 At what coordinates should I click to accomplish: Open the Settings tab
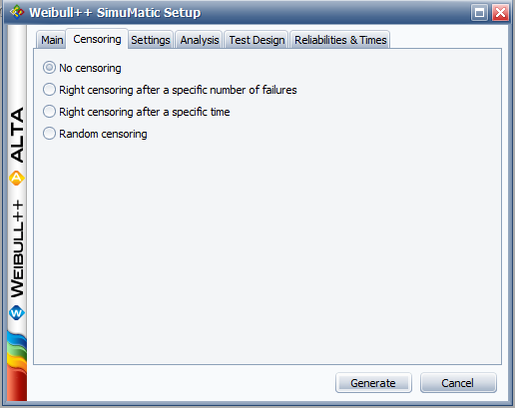pyautogui.click(x=151, y=40)
